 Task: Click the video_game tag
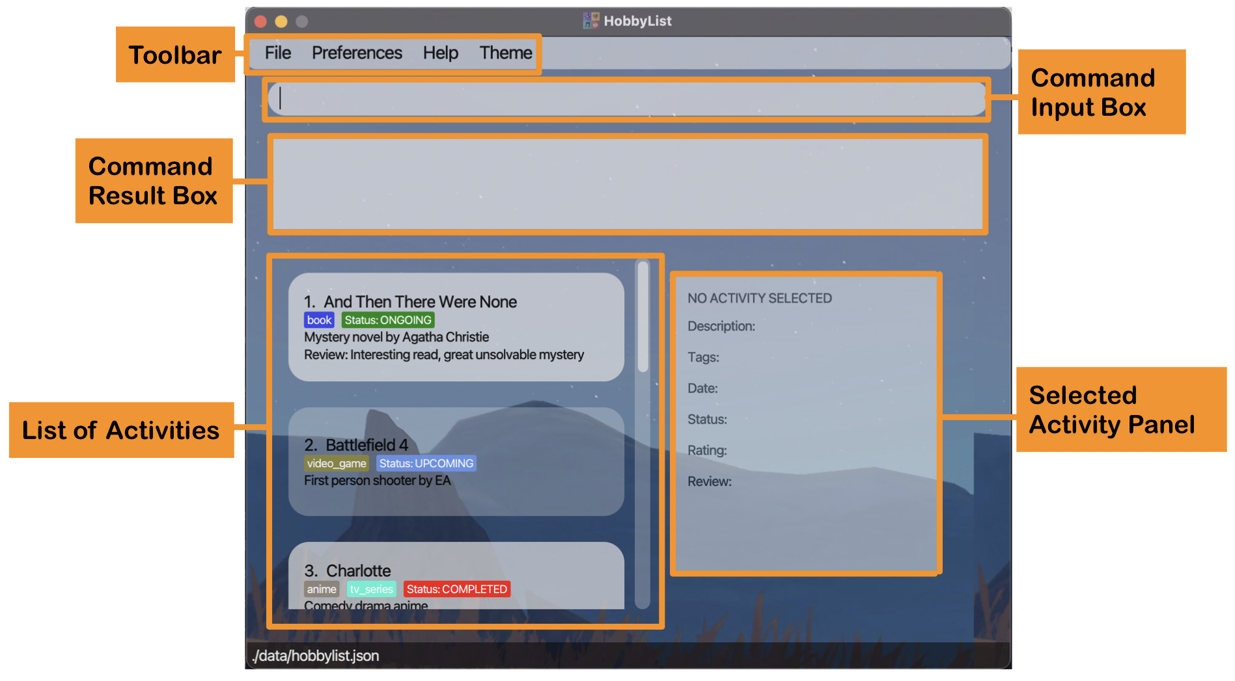(x=337, y=463)
